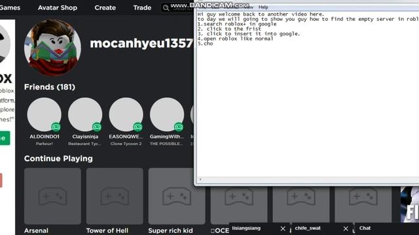Open friend GamingWith avatar
Screen dimensions: 419x235
167,114
